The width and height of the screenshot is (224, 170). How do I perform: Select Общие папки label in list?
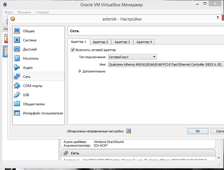[x=34, y=104]
